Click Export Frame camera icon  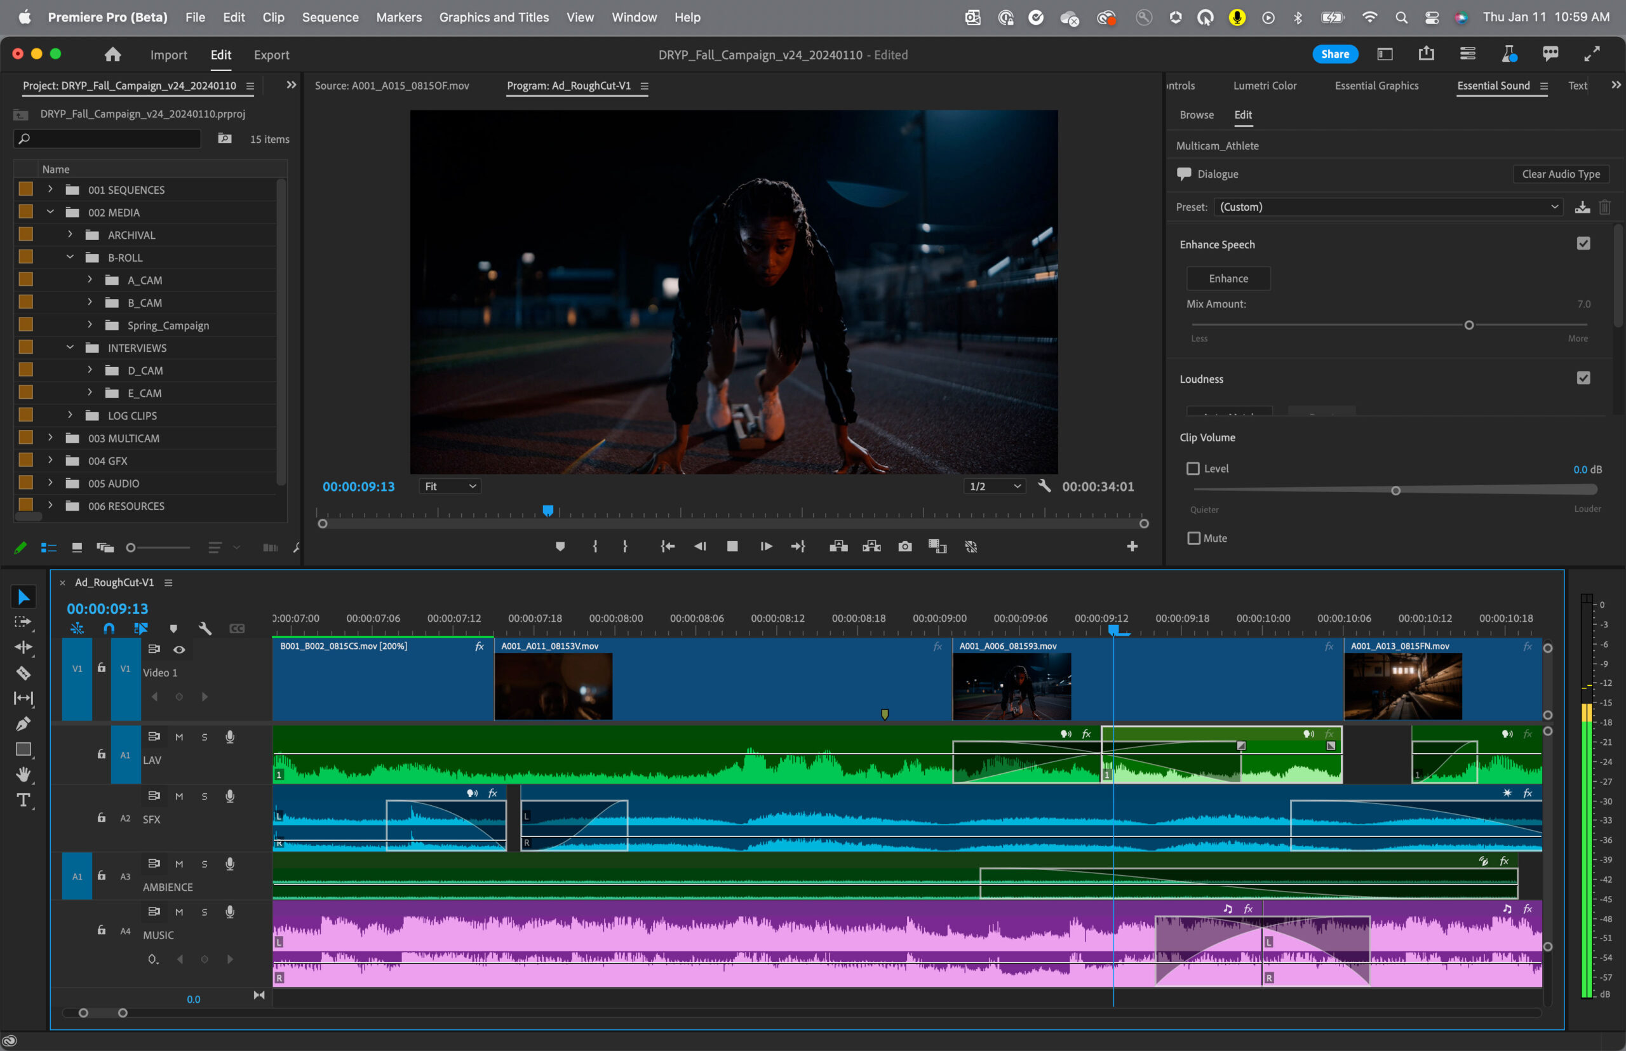(904, 547)
